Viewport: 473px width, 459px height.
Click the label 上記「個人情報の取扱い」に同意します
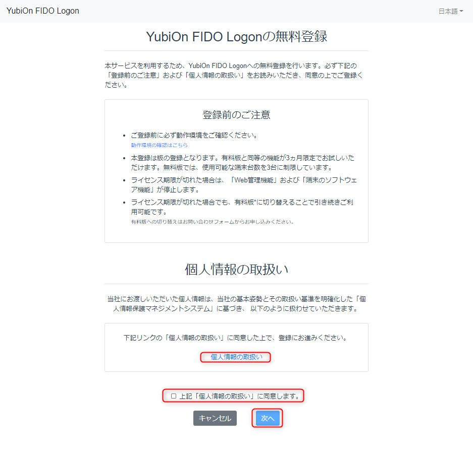click(x=239, y=397)
